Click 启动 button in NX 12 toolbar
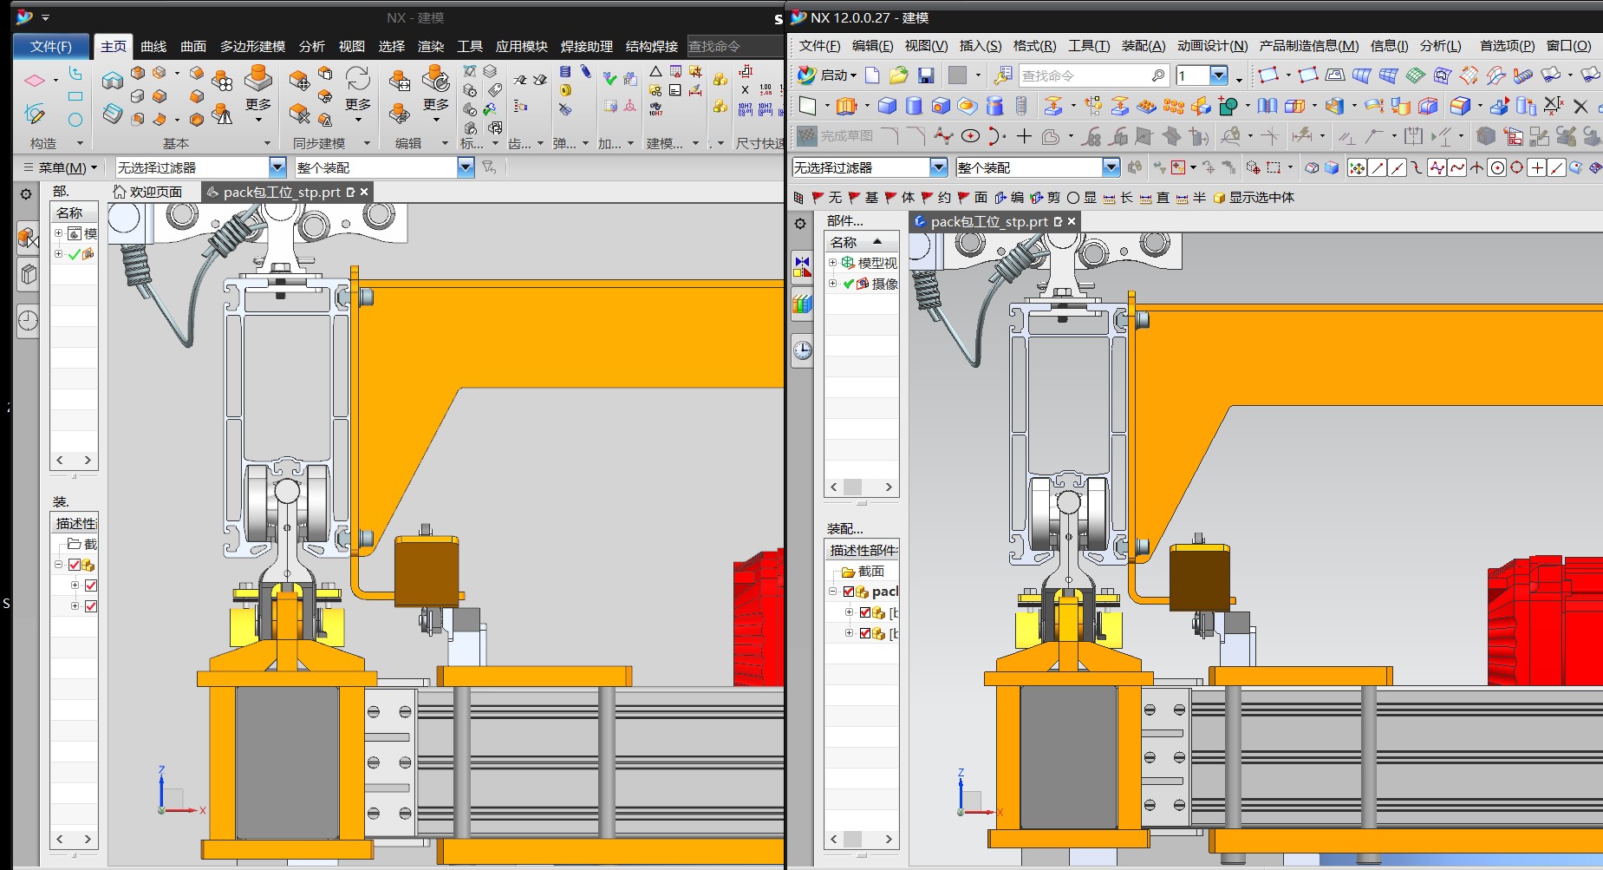 coord(828,75)
